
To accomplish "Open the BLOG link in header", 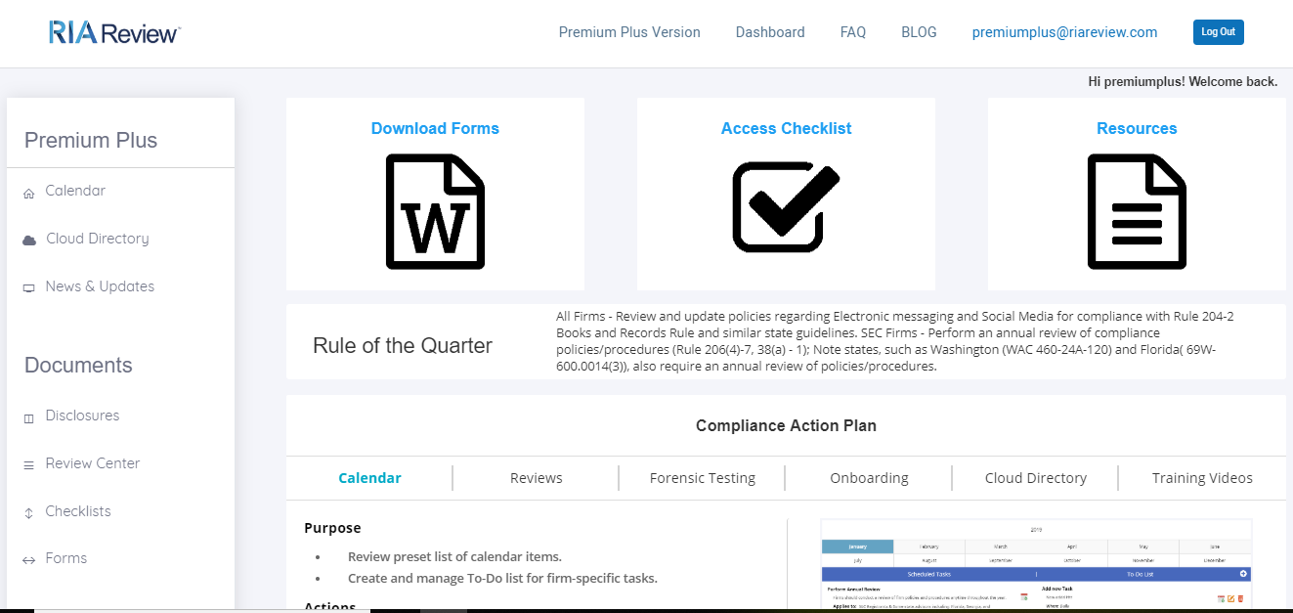I will point(919,32).
